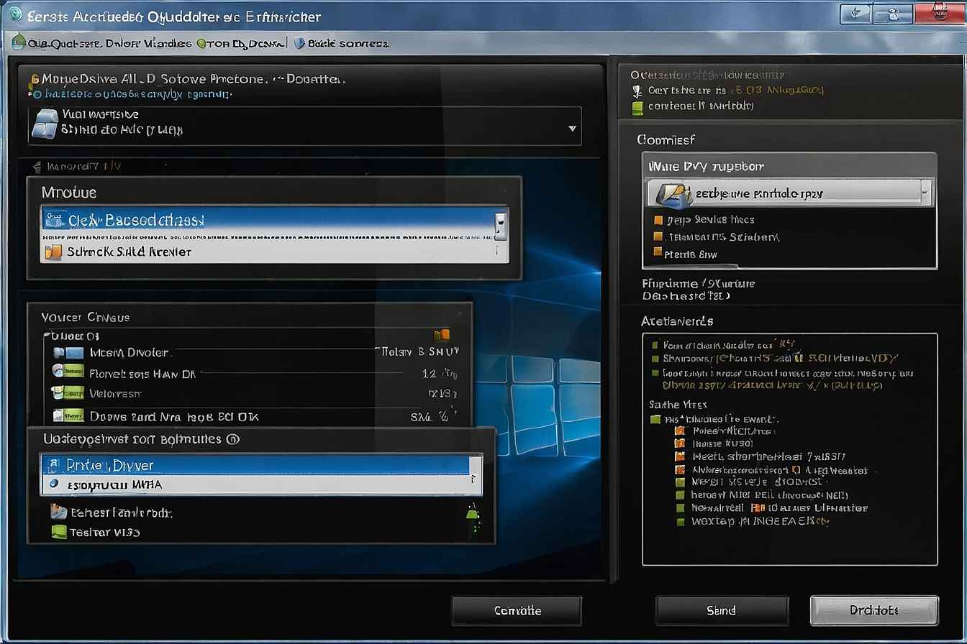The image size is (967, 644).
Task: Open the Connect combo box dropdown arrow
Action: [x=925, y=193]
